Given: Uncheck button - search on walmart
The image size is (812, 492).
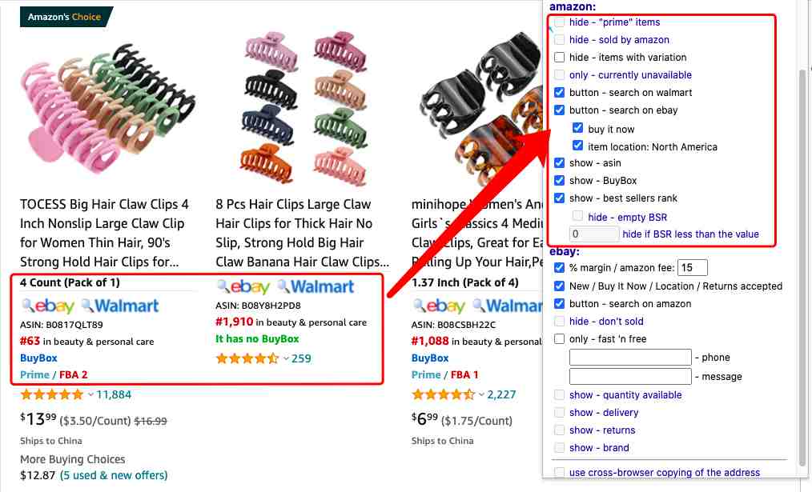Looking at the screenshot, I should tap(559, 92).
